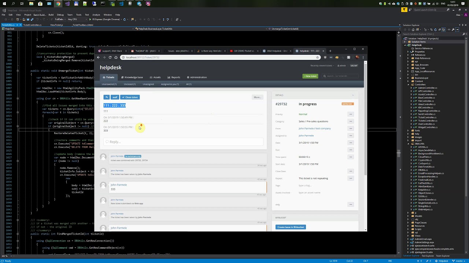This screenshot has height=263, width=469.
Task: Expand the Details panel chevron
Action: tap(353, 95)
